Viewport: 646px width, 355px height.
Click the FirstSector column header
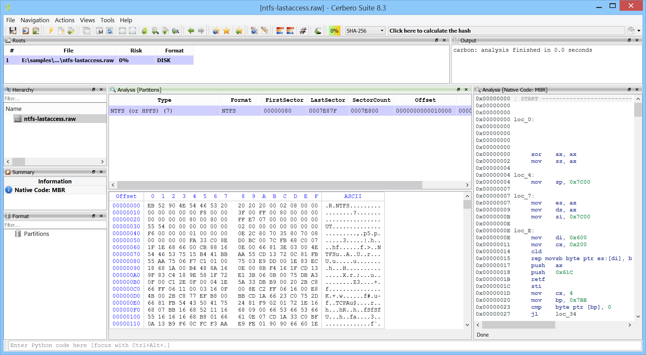284,100
